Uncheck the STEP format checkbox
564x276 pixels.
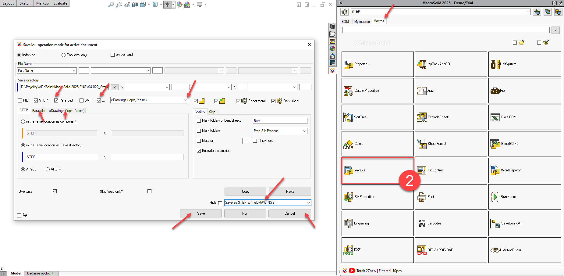tap(36, 100)
